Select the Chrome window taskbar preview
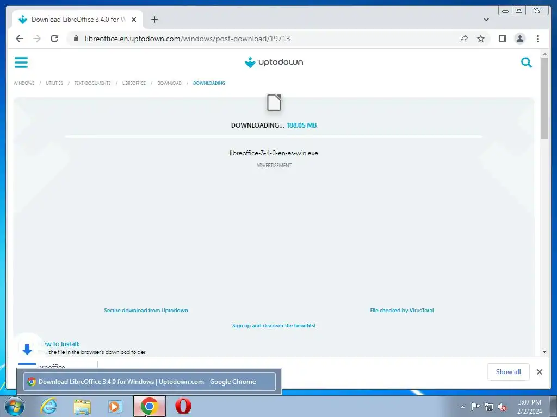This screenshot has height=417, width=557. coord(149,382)
